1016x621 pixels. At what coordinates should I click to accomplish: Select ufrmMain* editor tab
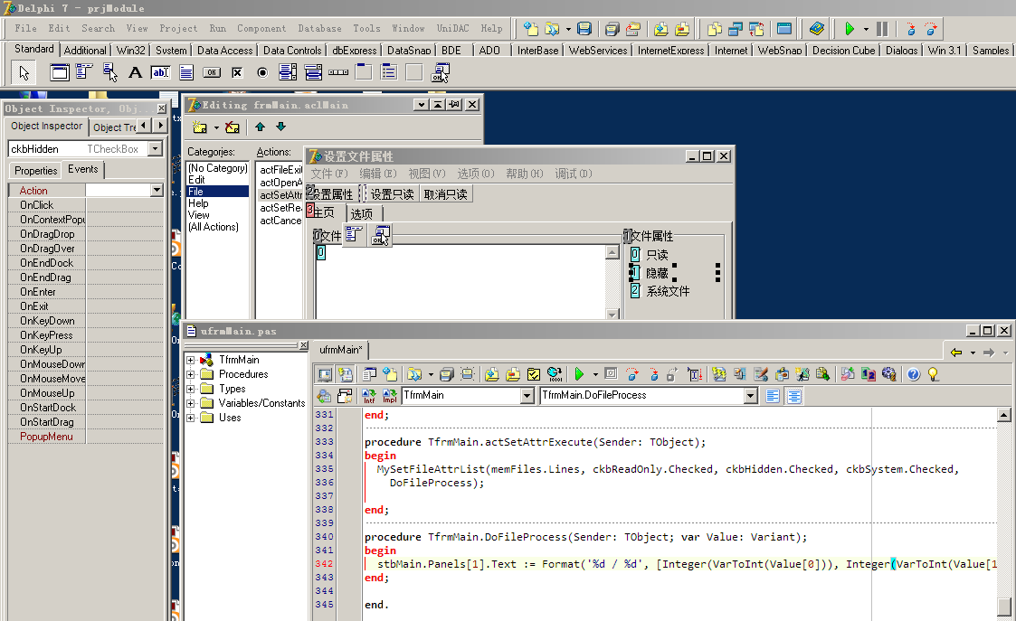click(341, 350)
